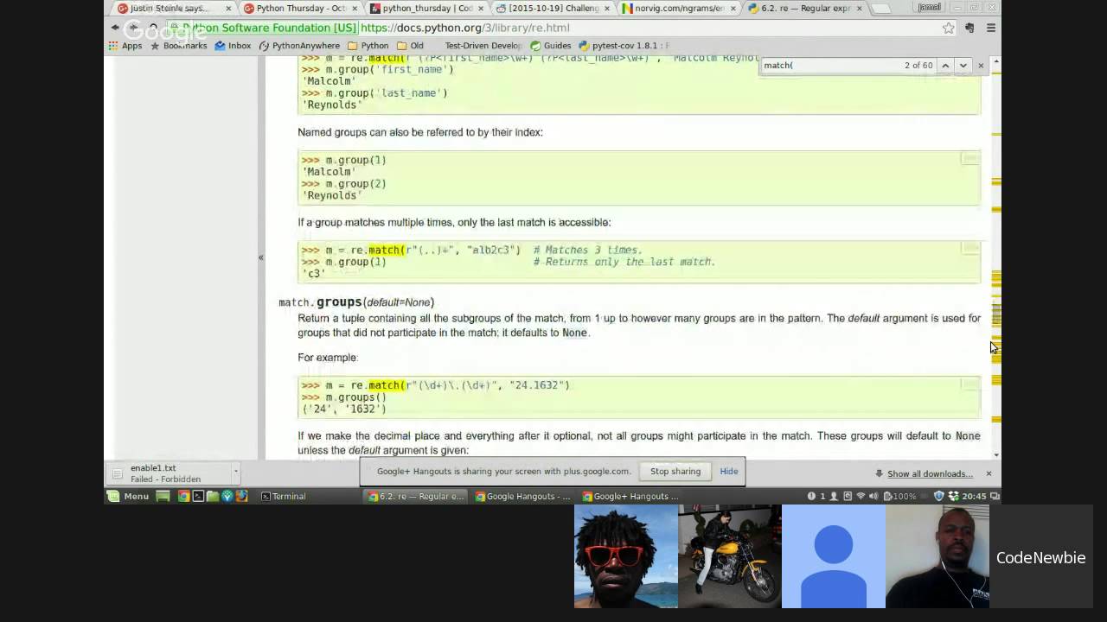Close the find bar
This screenshot has width=1107, height=622.
(981, 66)
